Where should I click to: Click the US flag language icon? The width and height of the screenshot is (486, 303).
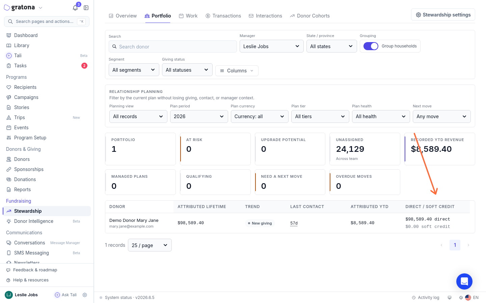coord(468,298)
